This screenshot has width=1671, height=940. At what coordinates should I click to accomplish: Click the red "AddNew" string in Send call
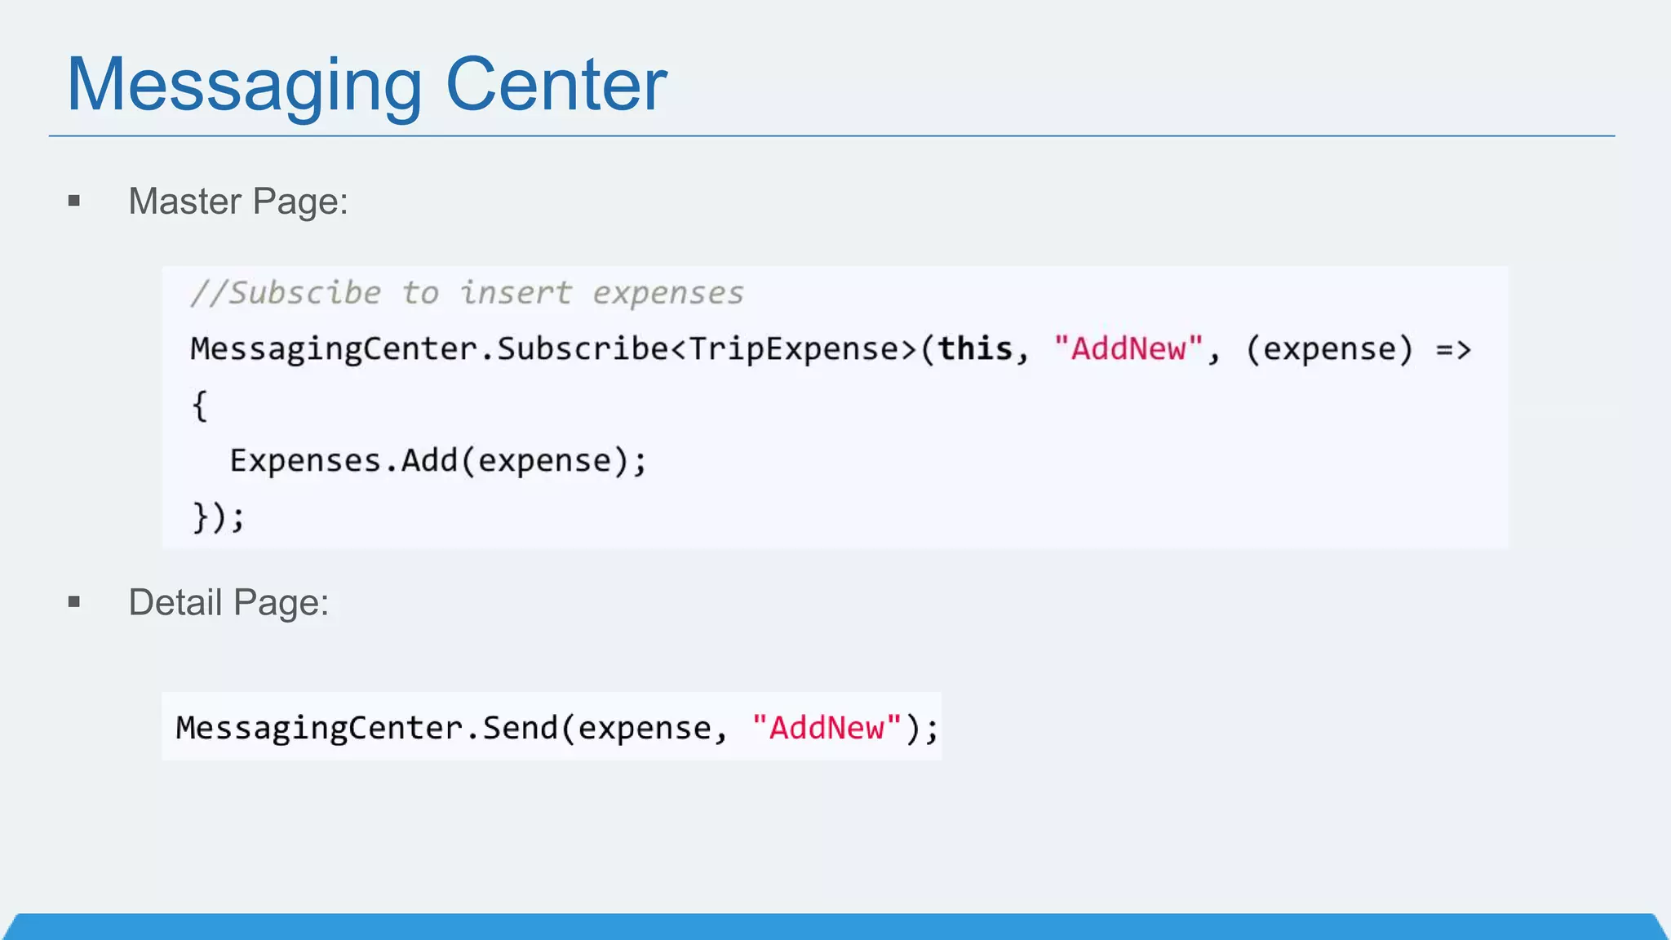(827, 728)
